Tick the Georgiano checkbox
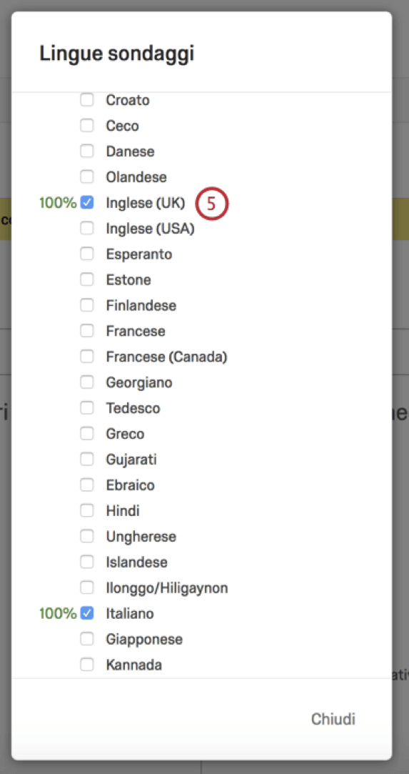This screenshot has height=774, width=409. [87, 382]
